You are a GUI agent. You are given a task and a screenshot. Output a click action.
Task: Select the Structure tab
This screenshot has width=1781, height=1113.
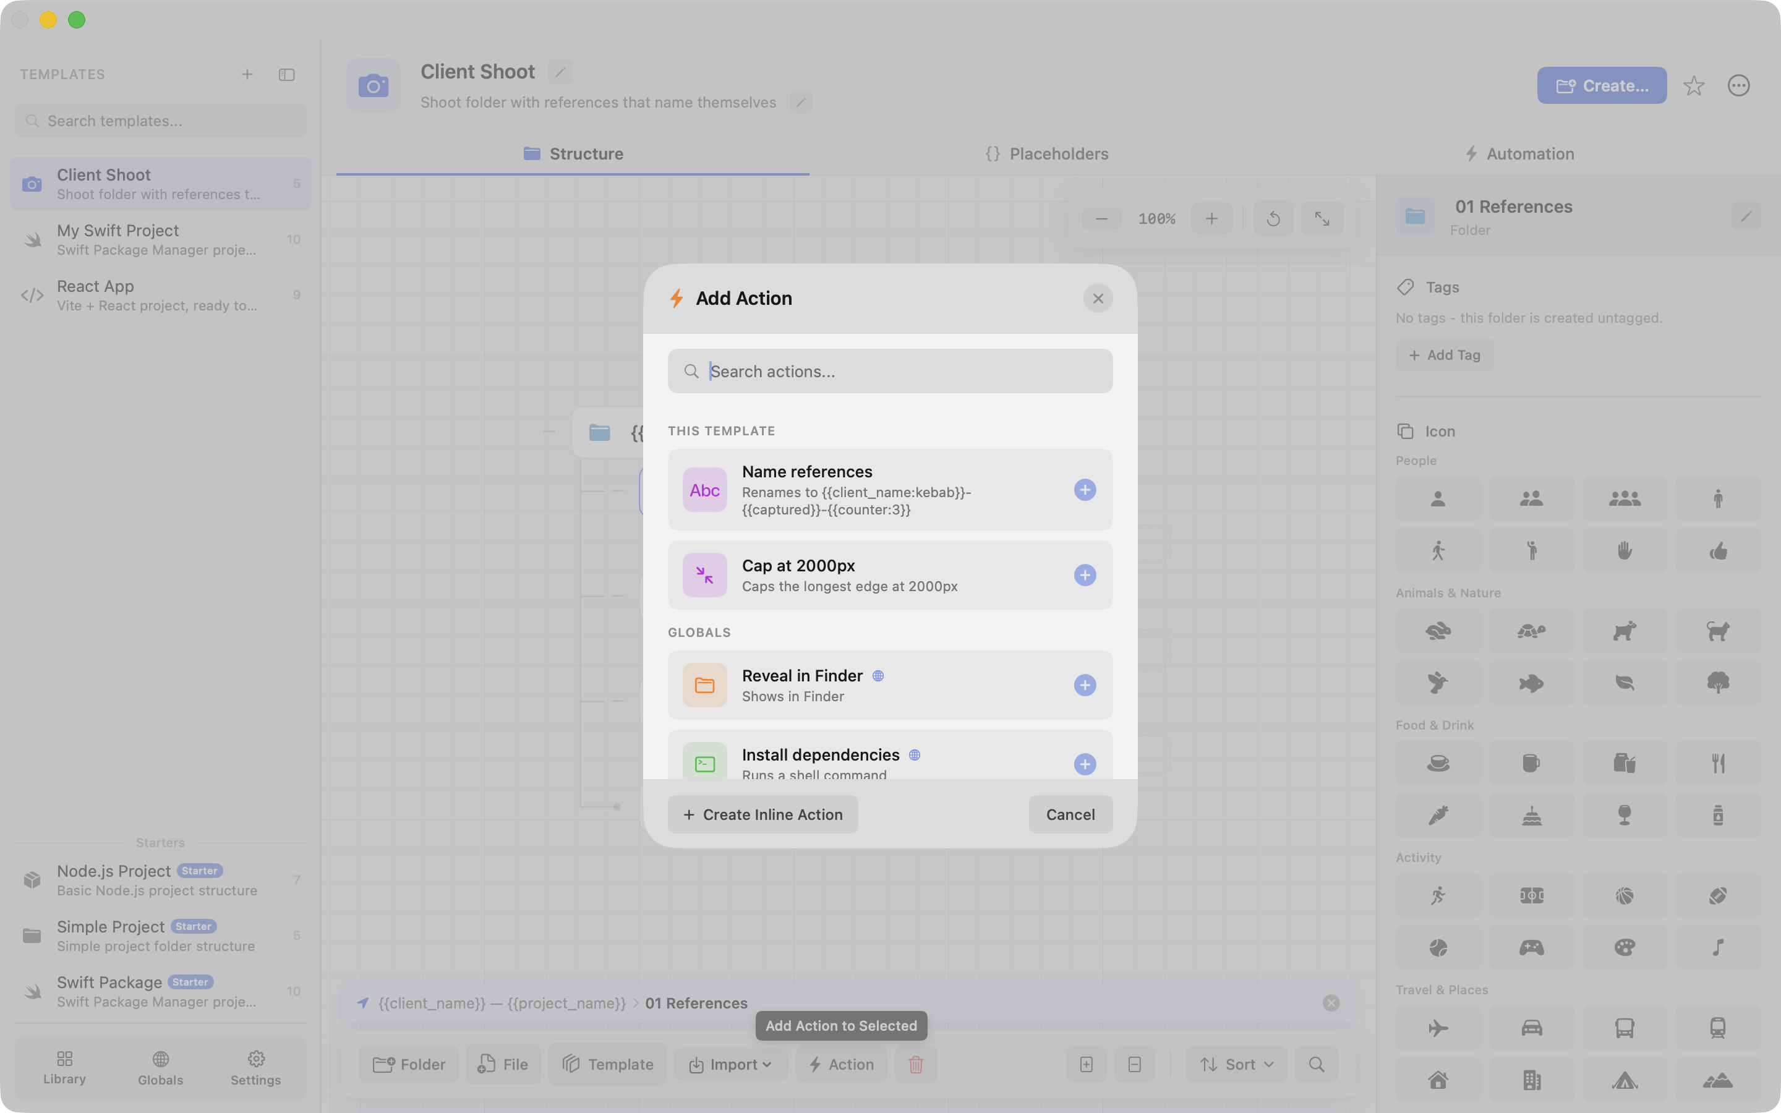click(x=573, y=154)
